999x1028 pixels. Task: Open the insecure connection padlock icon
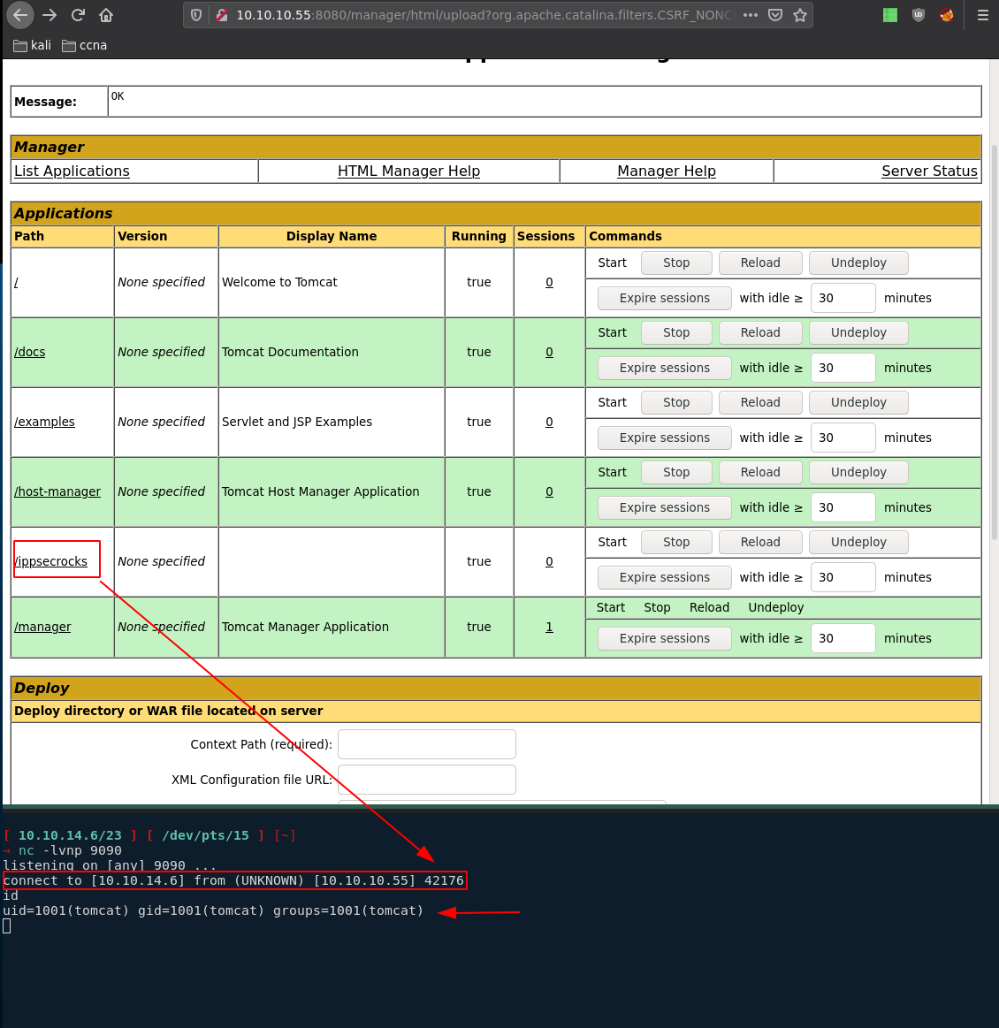coord(222,15)
